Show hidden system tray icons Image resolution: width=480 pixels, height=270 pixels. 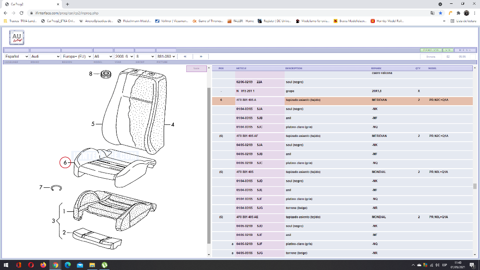point(413,265)
